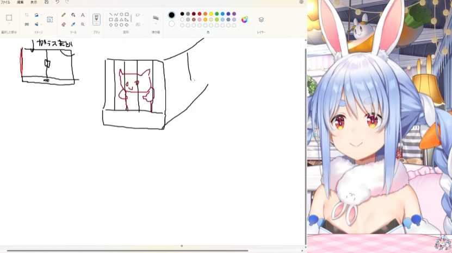Choose the purple palette swatch
Image resolution: width=452 pixels, height=253 pixels.
coord(234,14)
